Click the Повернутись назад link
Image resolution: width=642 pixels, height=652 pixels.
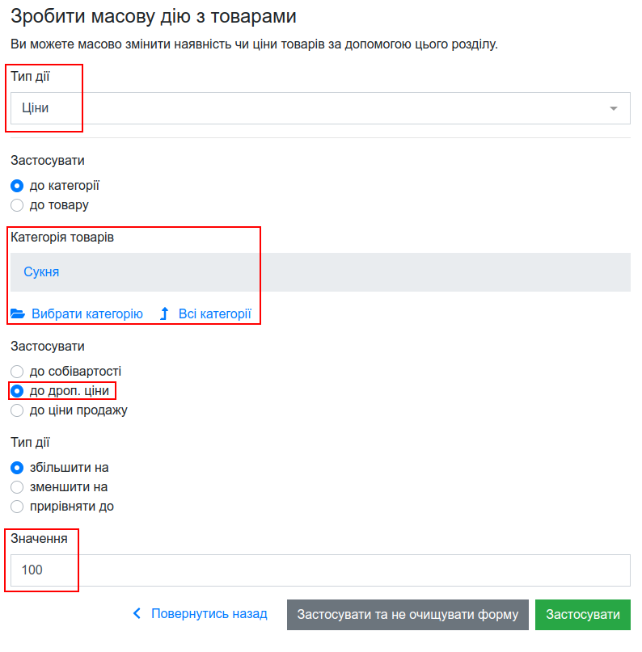(209, 613)
